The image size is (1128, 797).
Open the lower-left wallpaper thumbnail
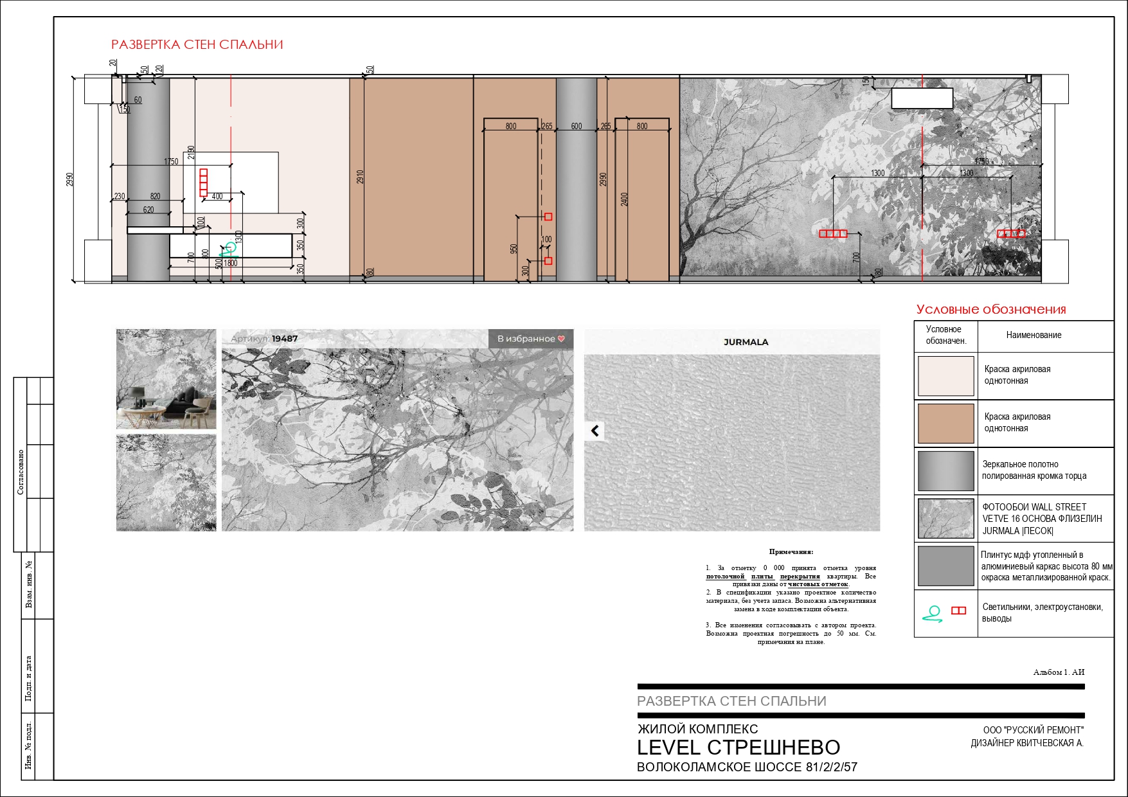pyautogui.click(x=166, y=483)
